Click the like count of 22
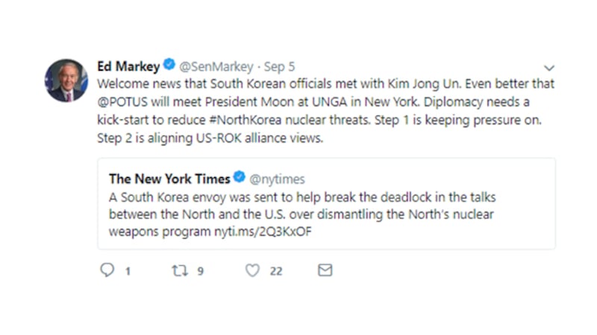The height and width of the screenshot is (335, 597). (275, 271)
